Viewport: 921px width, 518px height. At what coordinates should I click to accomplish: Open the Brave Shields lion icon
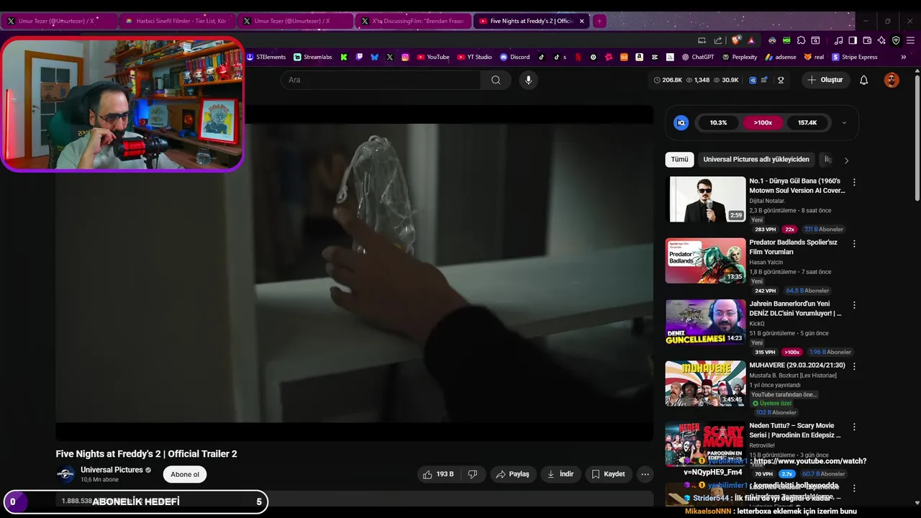point(736,40)
